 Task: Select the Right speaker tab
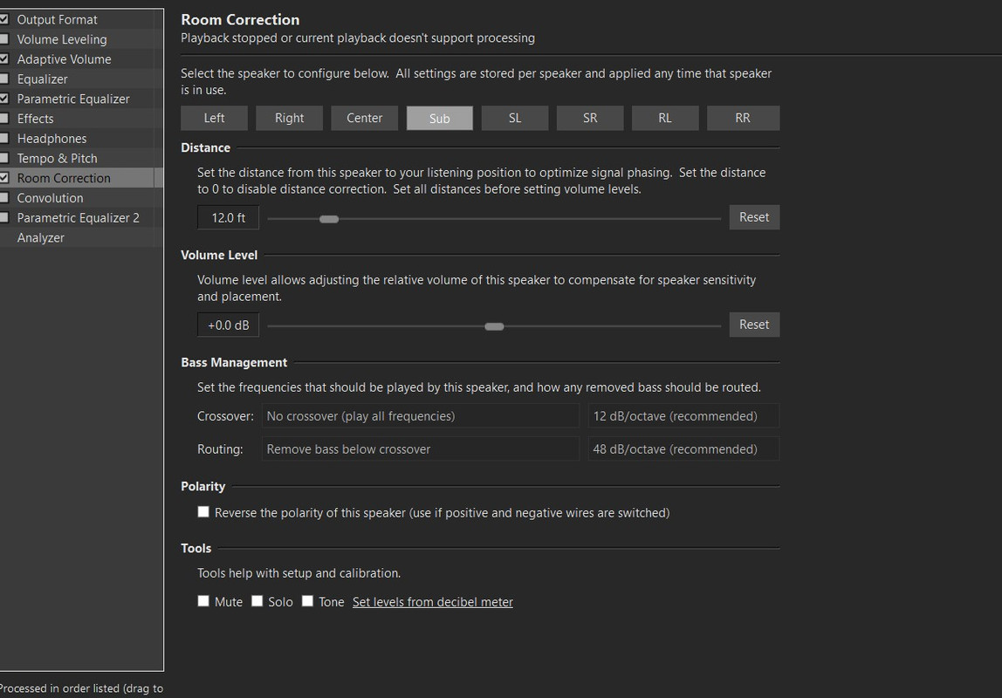(x=290, y=118)
